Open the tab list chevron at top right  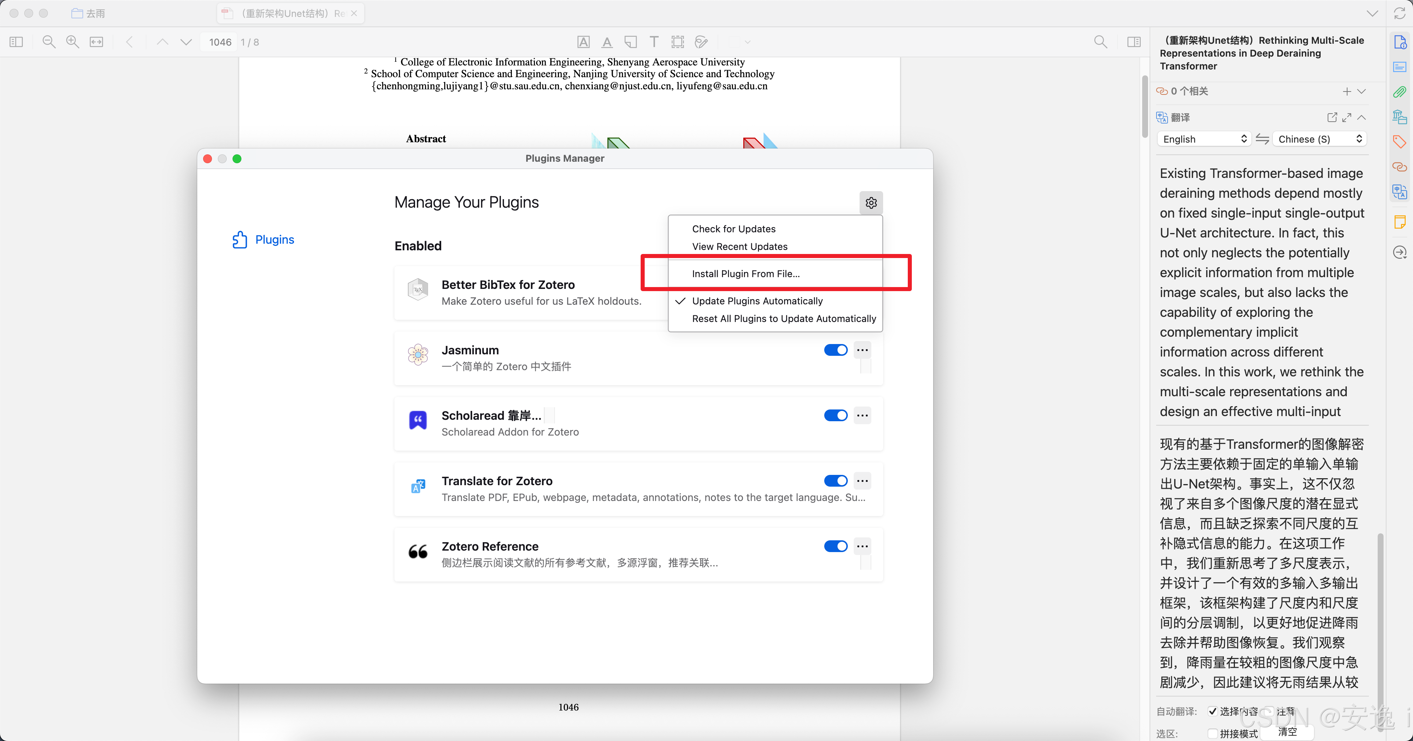pyautogui.click(x=1373, y=14)
